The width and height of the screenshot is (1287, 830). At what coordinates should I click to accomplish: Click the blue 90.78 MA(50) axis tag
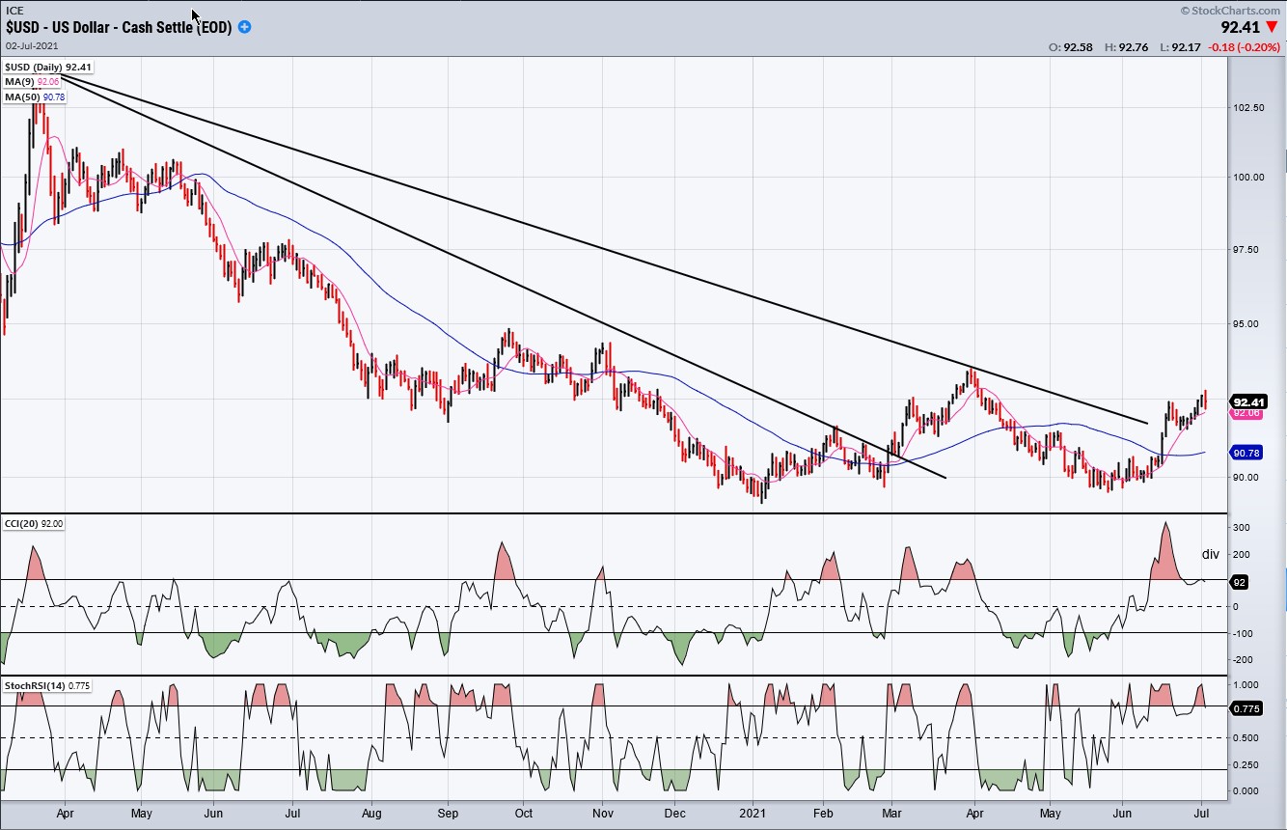[1247, 452]
